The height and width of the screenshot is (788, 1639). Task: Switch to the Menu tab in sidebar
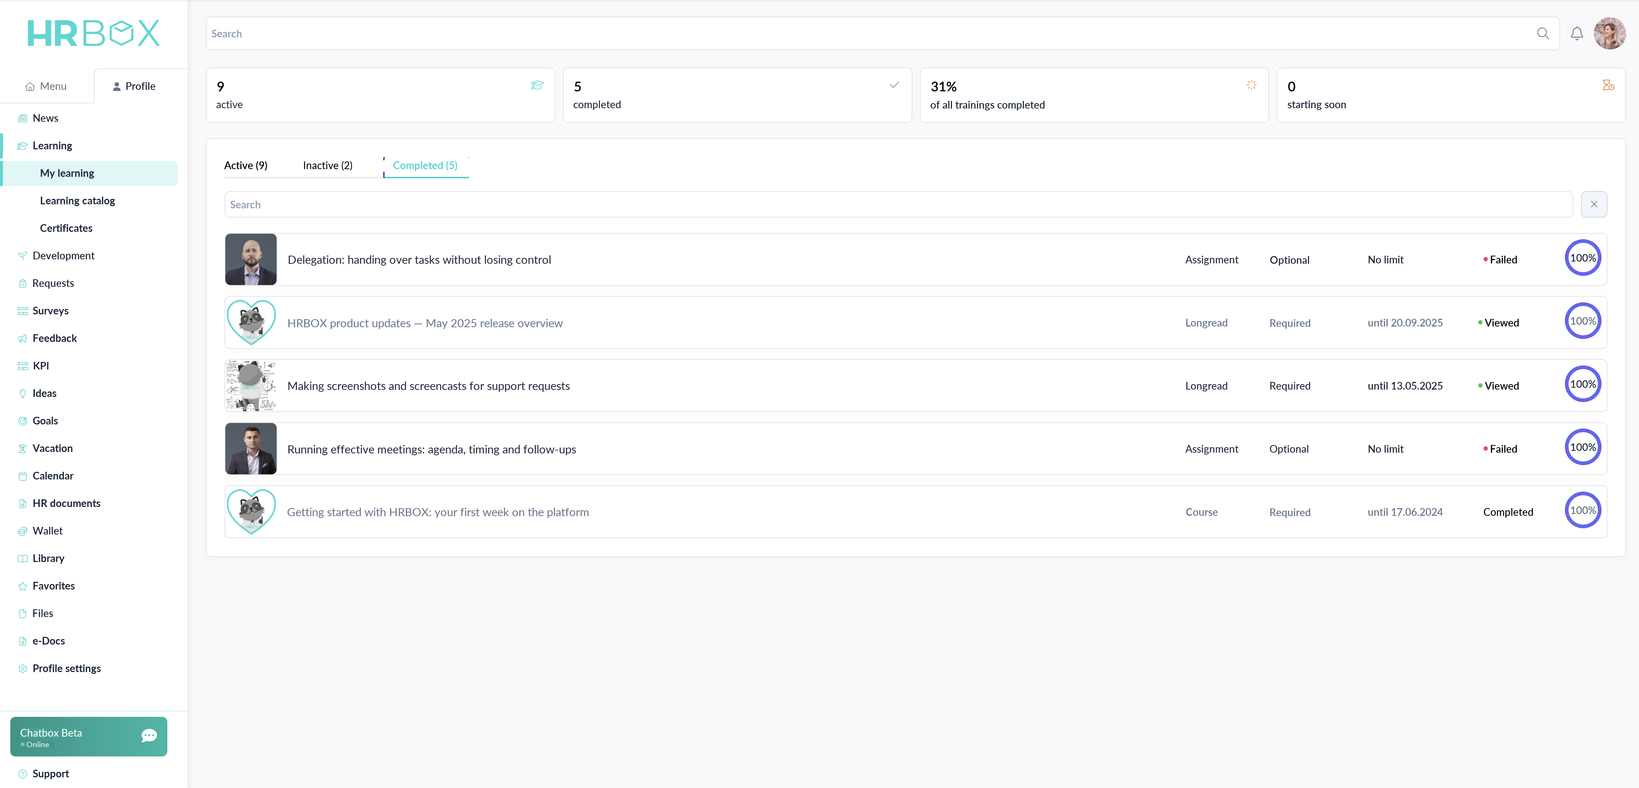click(46, 86)
